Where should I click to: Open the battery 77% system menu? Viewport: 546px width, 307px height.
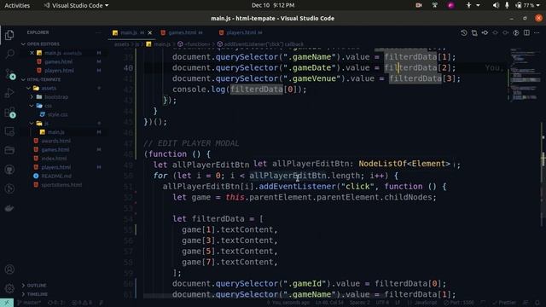[x=528, y=5]
